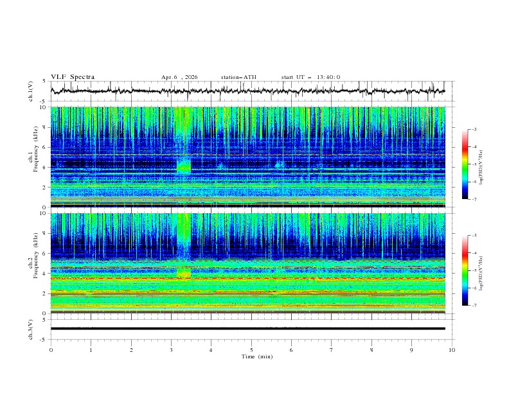
Task: Click the '-3' label on ch.1 color bar
Action: click(x=474, y=129)
